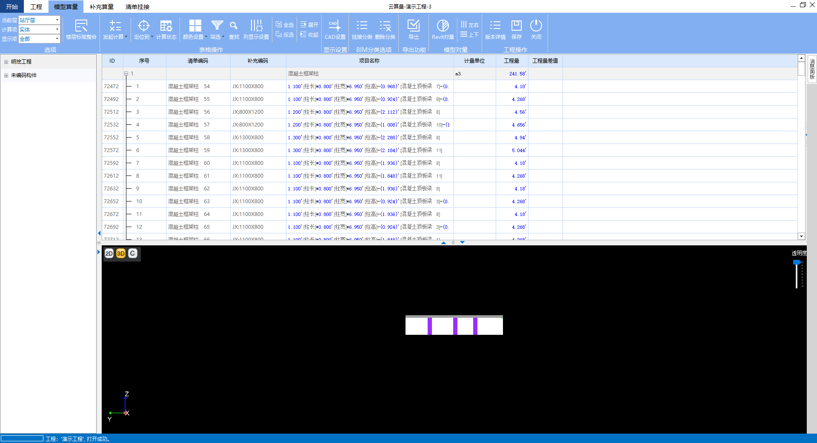The image size is (817, 443).
Task: Toggle the 3D view button
Action: (121, 253)
